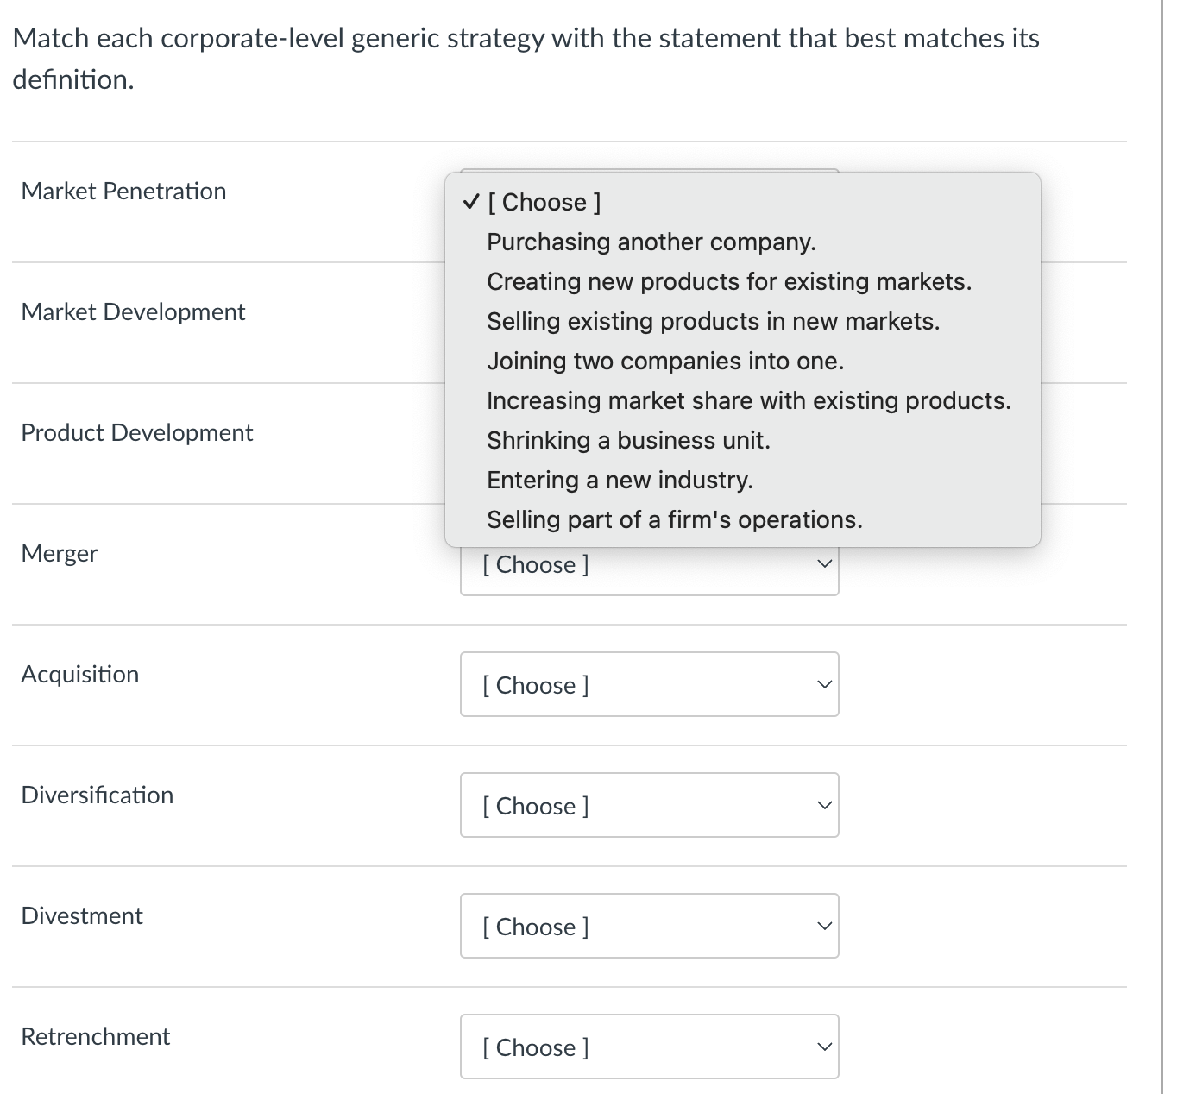Click the "Product Development" row label

(136, 432)
